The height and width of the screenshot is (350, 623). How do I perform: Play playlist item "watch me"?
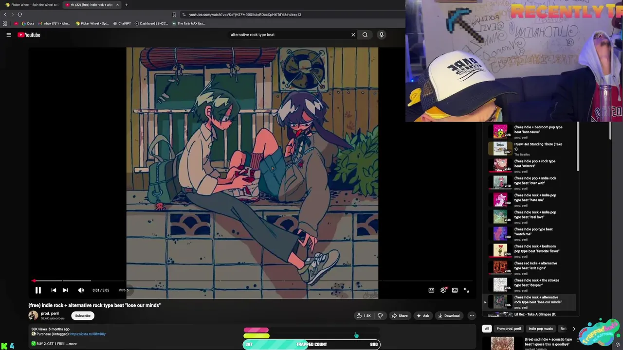point(529,234)
